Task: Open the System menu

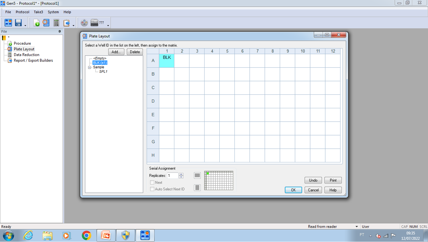Action: pyautogui.click(x=53, y=12)
